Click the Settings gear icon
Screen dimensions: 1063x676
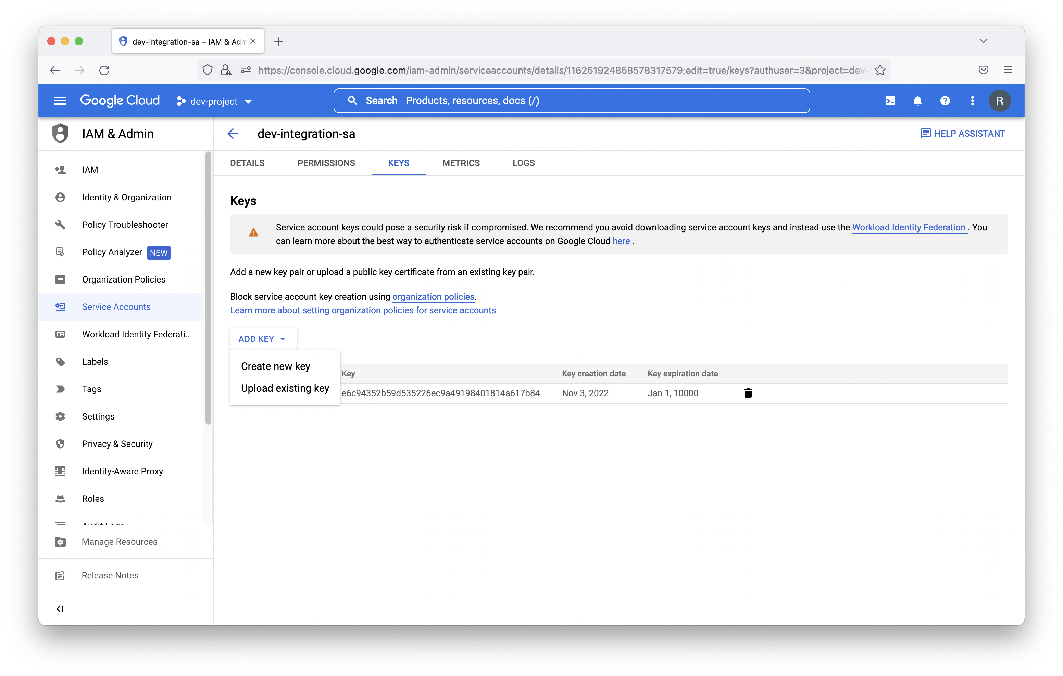tap(60, 416)
